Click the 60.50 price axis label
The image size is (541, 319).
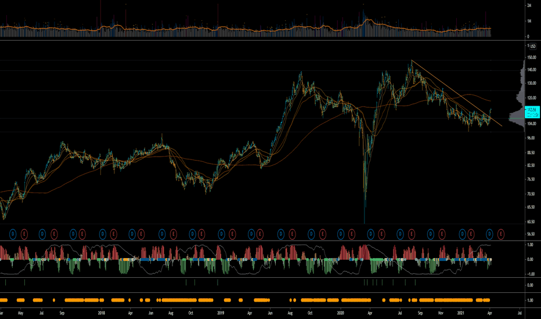(x=531, y=222)
